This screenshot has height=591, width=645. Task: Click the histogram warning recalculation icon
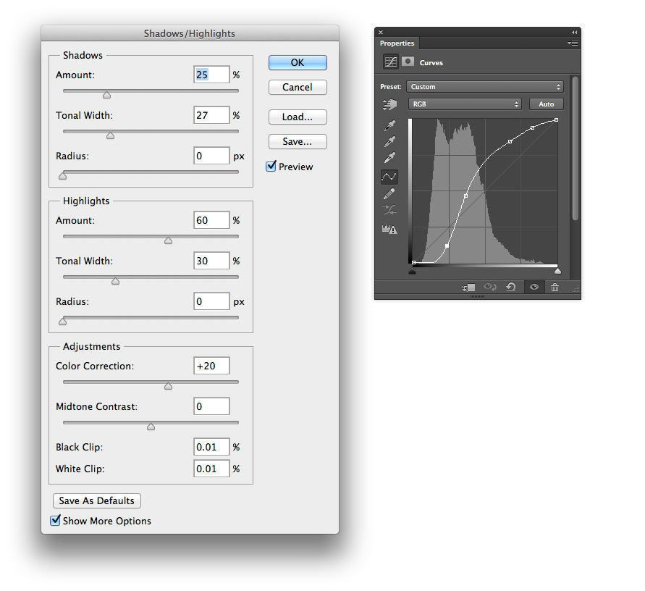389,230
